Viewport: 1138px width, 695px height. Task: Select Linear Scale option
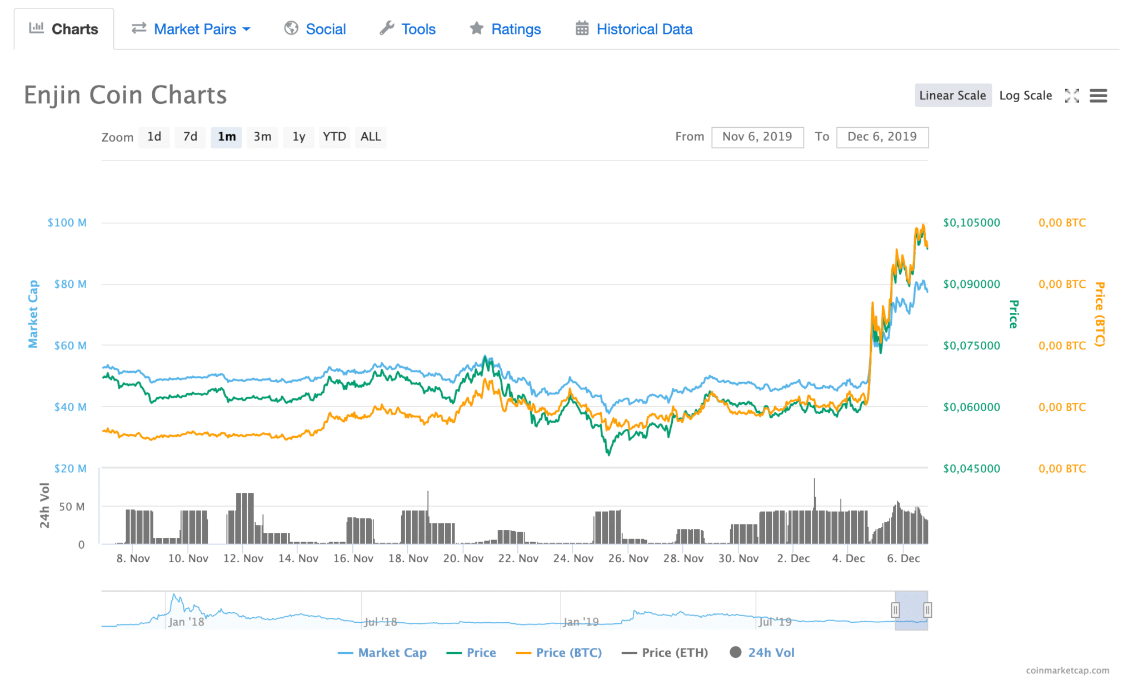click(952, 96)
